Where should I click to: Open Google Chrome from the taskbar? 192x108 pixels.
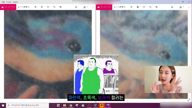click(71, 105)
